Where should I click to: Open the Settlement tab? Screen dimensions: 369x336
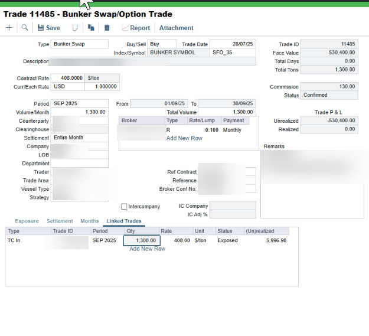tap(60, 221)
